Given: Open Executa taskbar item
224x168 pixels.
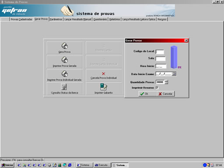Looking at the screenshot, I should pyautogui.click(x=102, y=165).
